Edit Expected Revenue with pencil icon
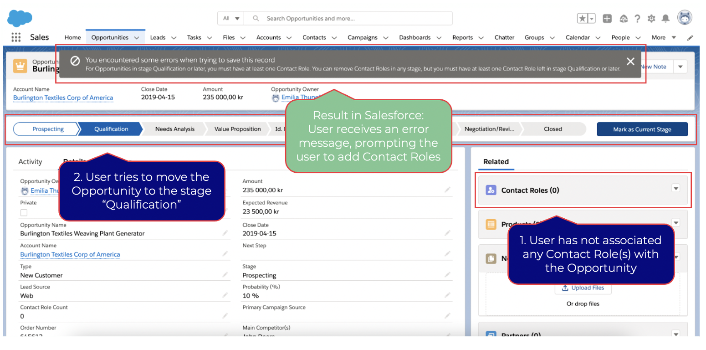The width and height of the screenshot is (706, 350). coord(448,211)
